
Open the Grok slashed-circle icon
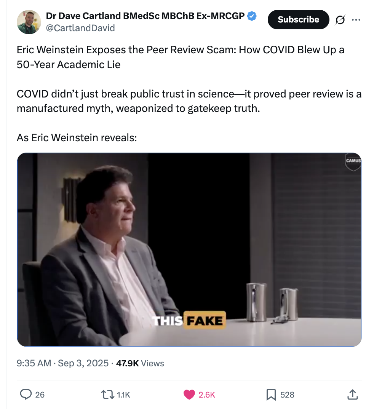click(340, 20)
